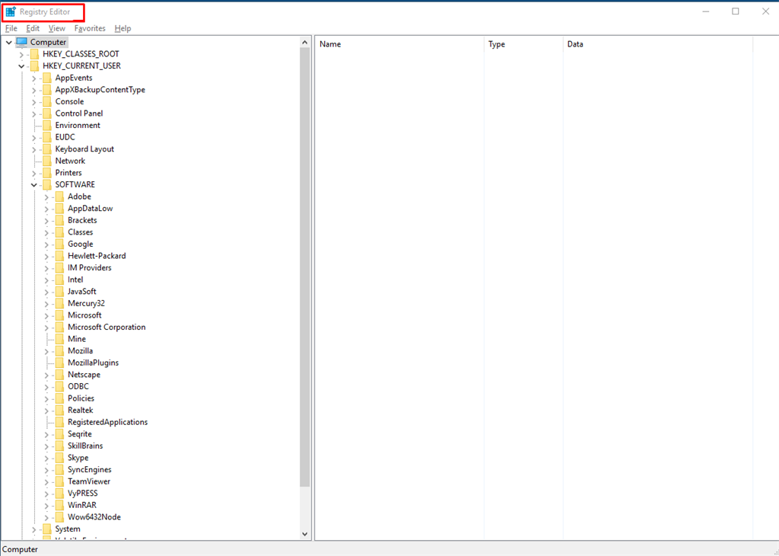The width and height of the screenshot is (779, 556).
Task: Click the Environment folder icon
Action: (46, 126)
